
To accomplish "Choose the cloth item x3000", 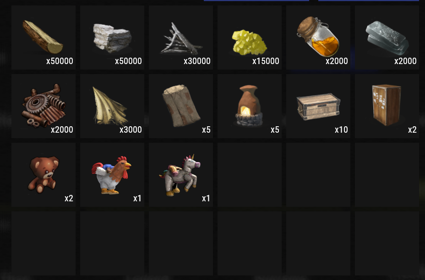I will [x=112, y=106].
